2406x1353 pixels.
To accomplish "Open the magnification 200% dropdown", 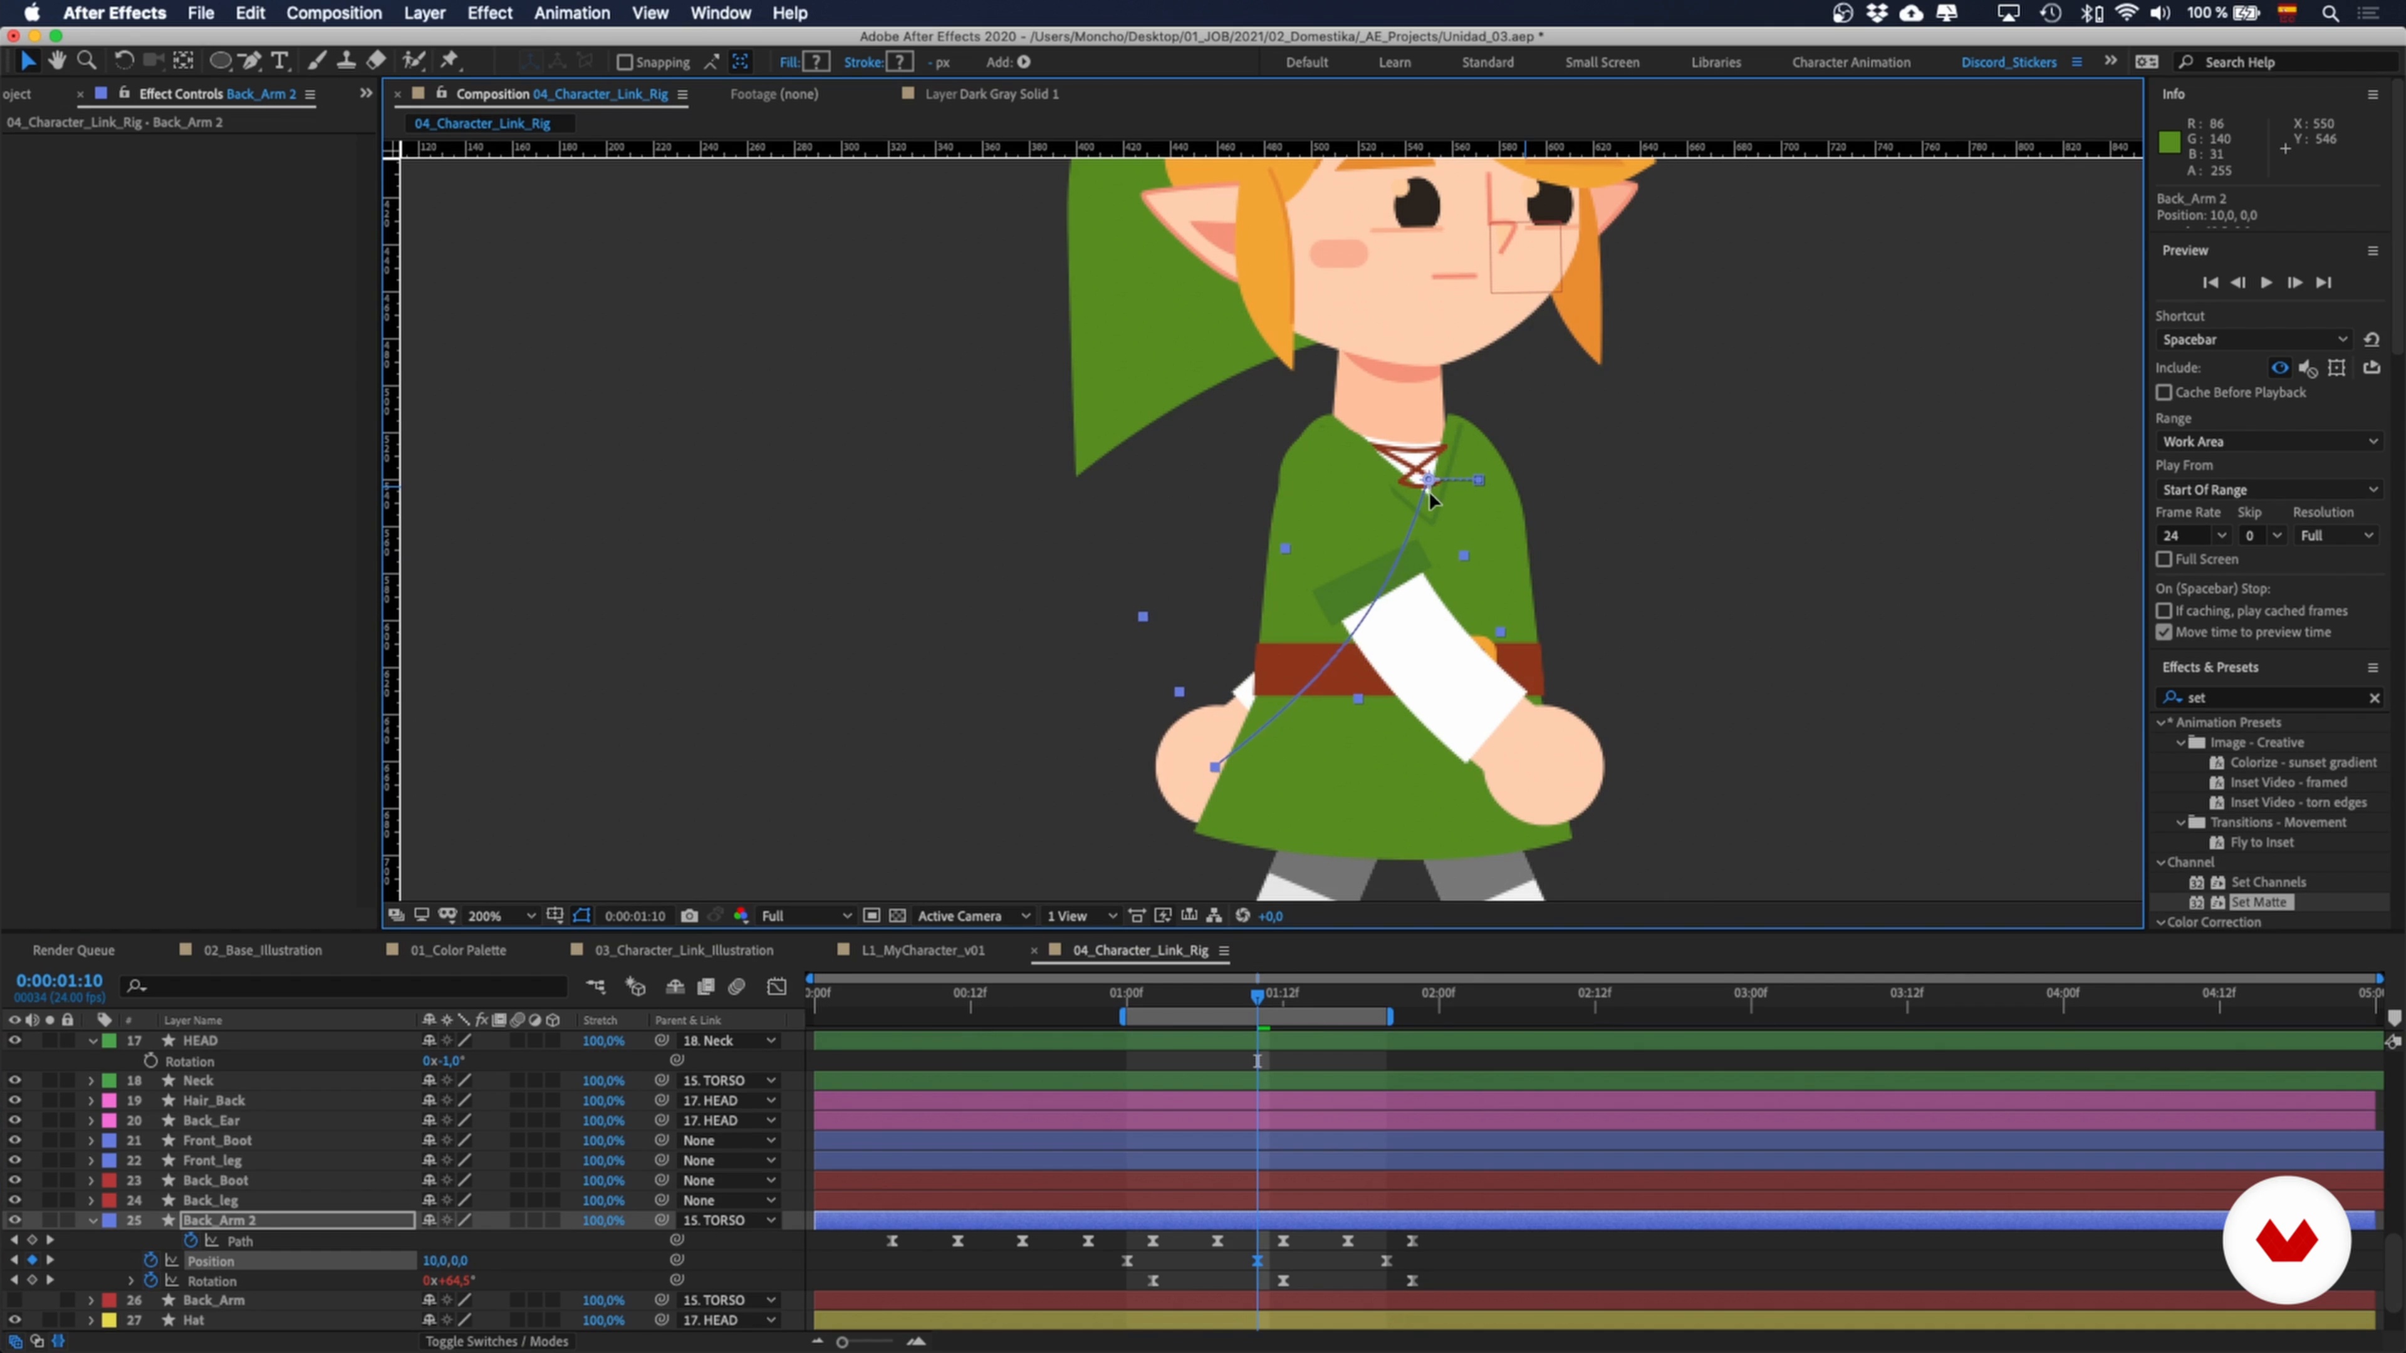I will click(x=501, y=916).
